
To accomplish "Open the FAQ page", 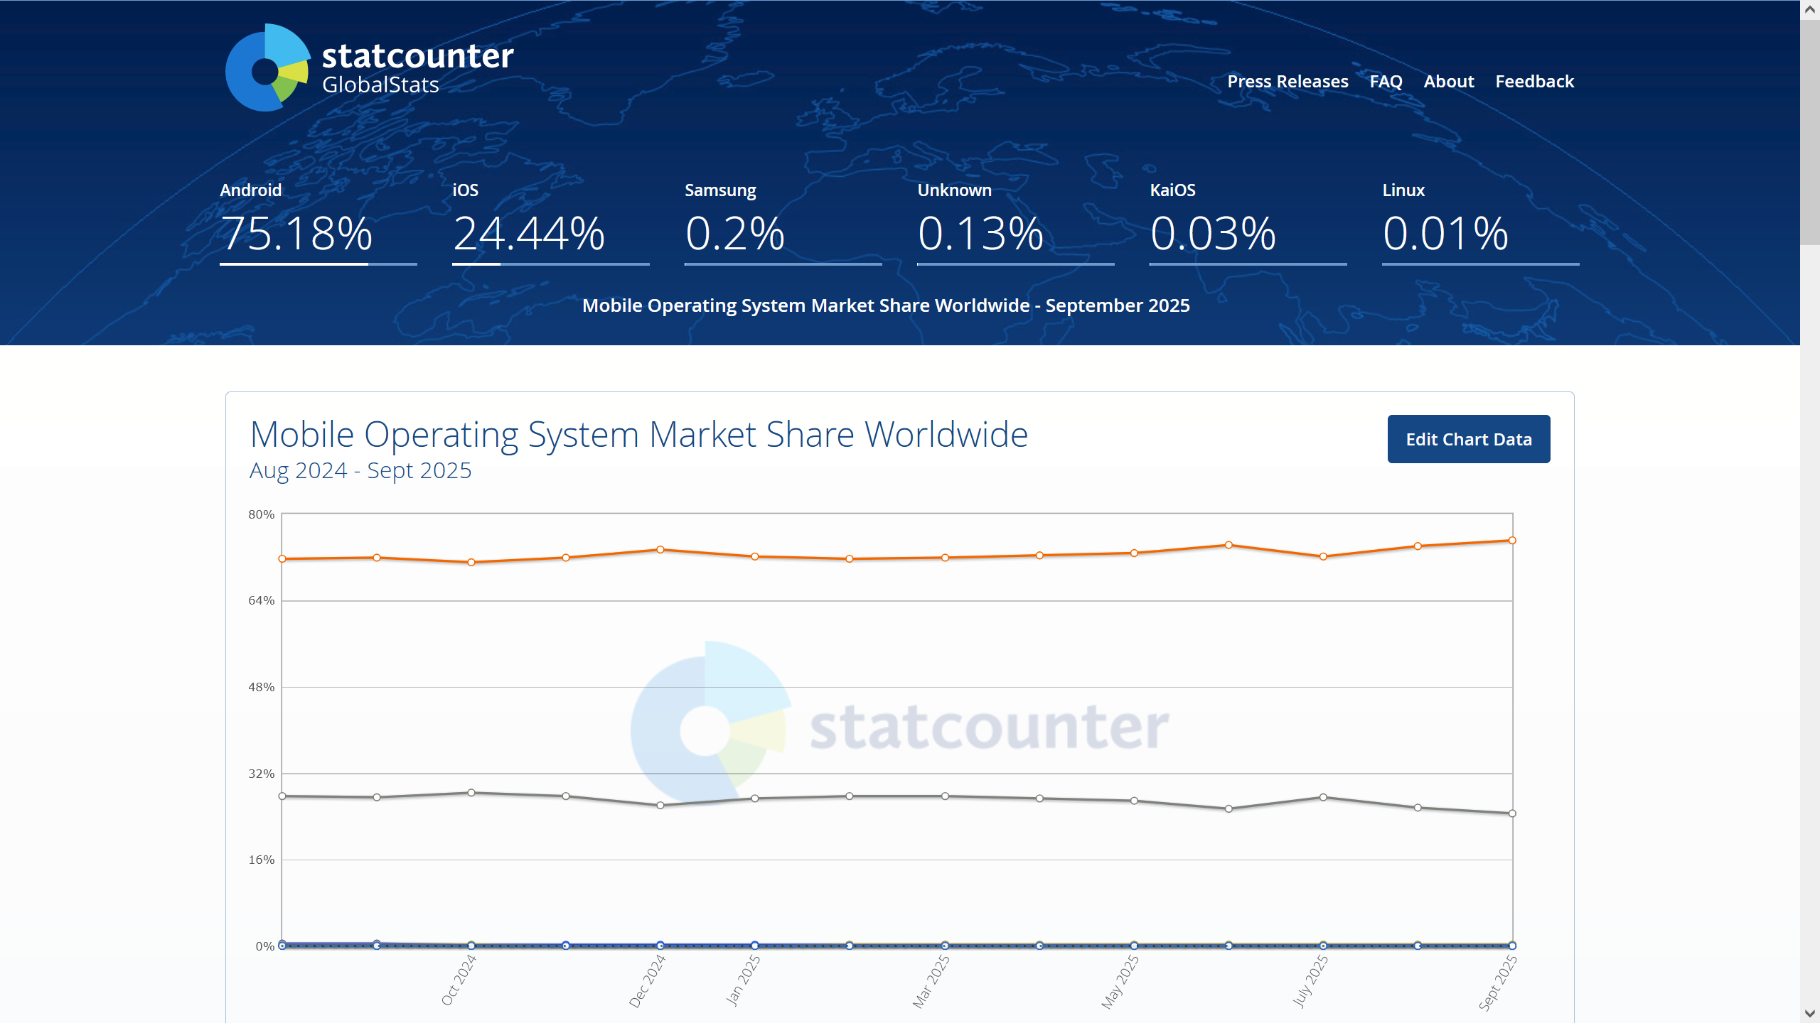I will 1386,82.
